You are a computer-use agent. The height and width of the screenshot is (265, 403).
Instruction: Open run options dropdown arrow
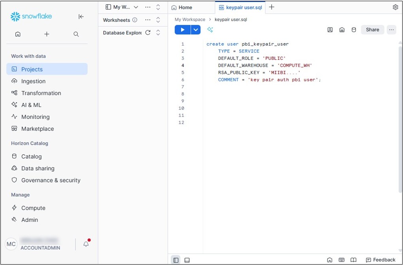click(x=196, y=30)
